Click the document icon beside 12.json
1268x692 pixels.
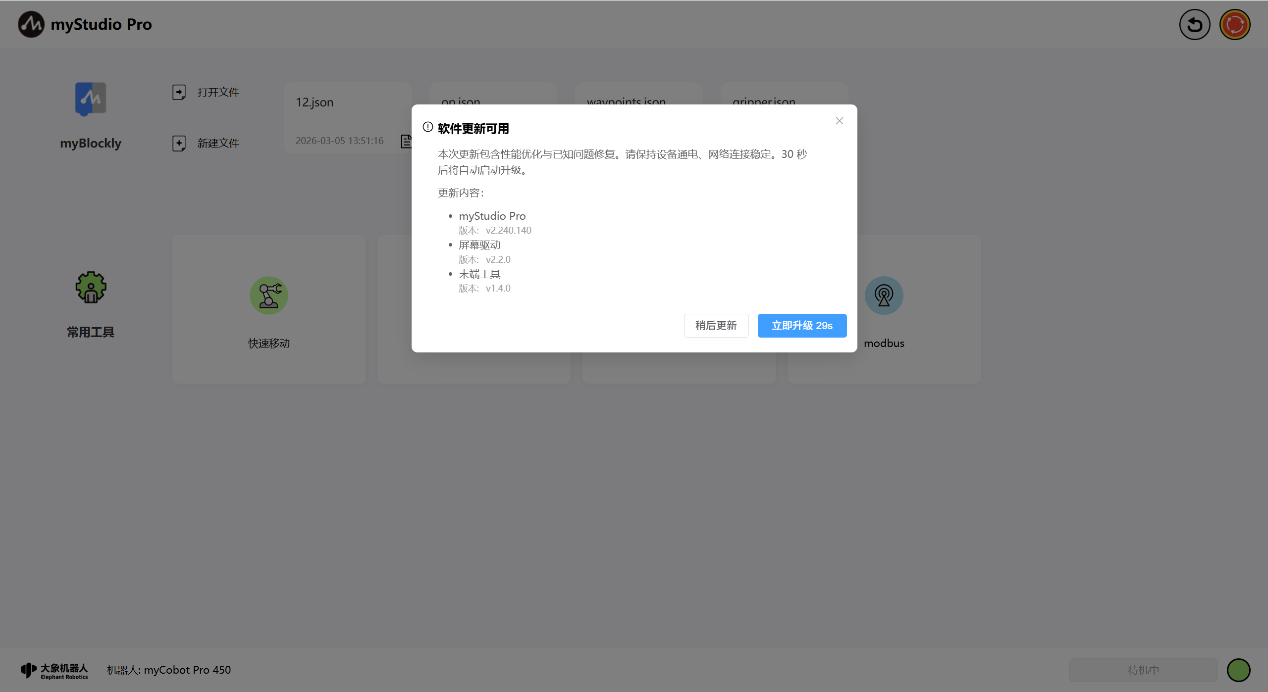(x=406, y=141)
